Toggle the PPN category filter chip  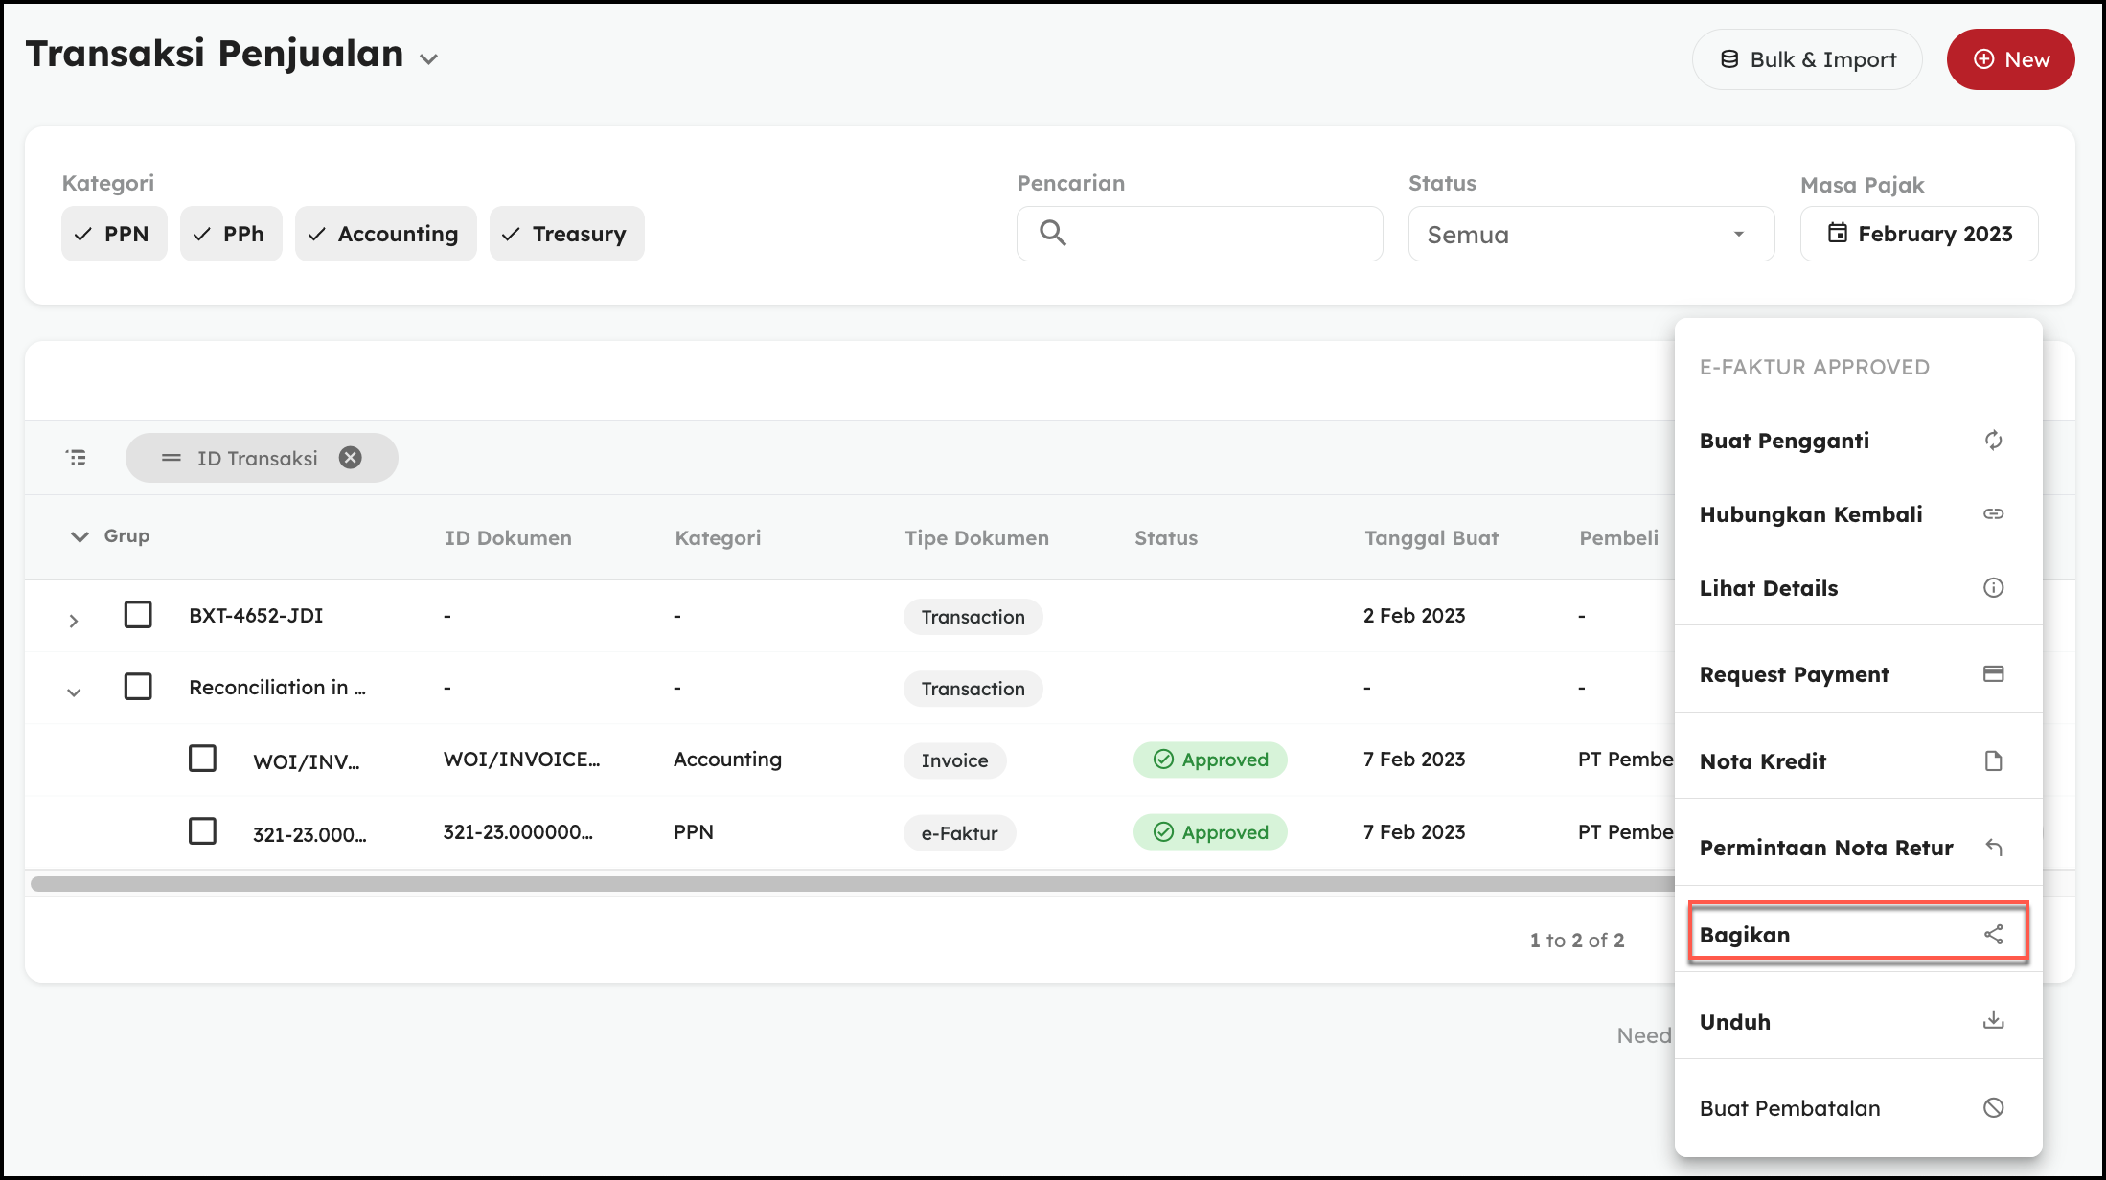point(114,234)
